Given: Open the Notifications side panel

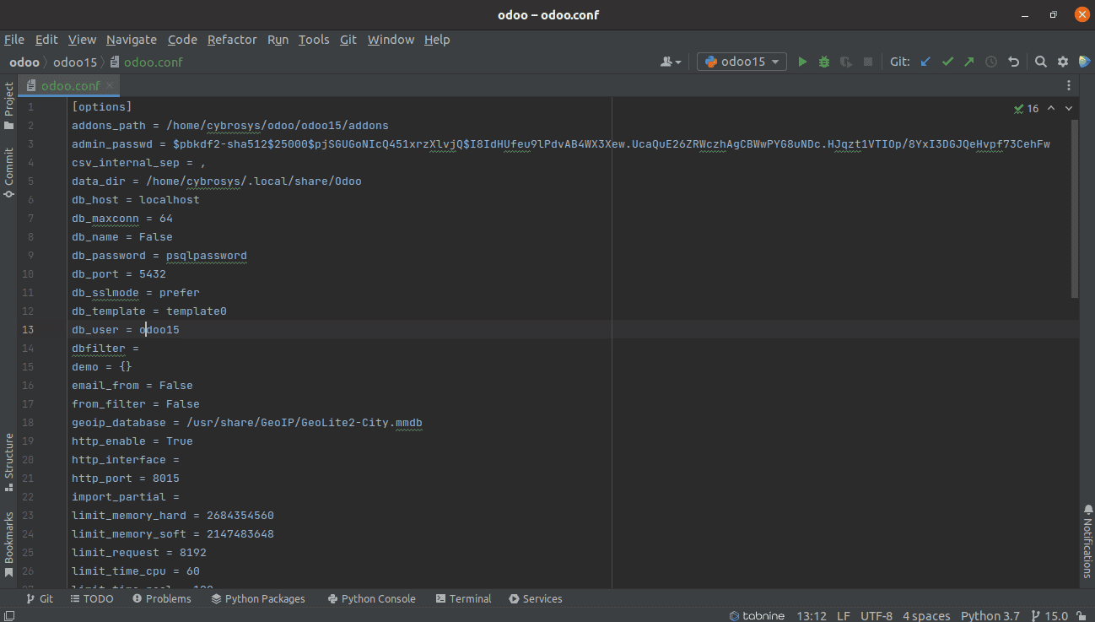Looking at the screenshot, I should tap(1087, 542).
